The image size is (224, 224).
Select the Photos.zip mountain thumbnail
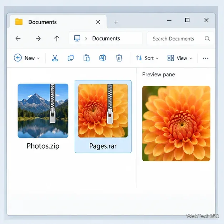point(43,111)
